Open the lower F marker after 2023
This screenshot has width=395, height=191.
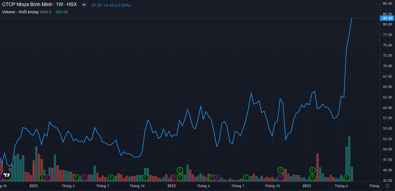[312, 178]
